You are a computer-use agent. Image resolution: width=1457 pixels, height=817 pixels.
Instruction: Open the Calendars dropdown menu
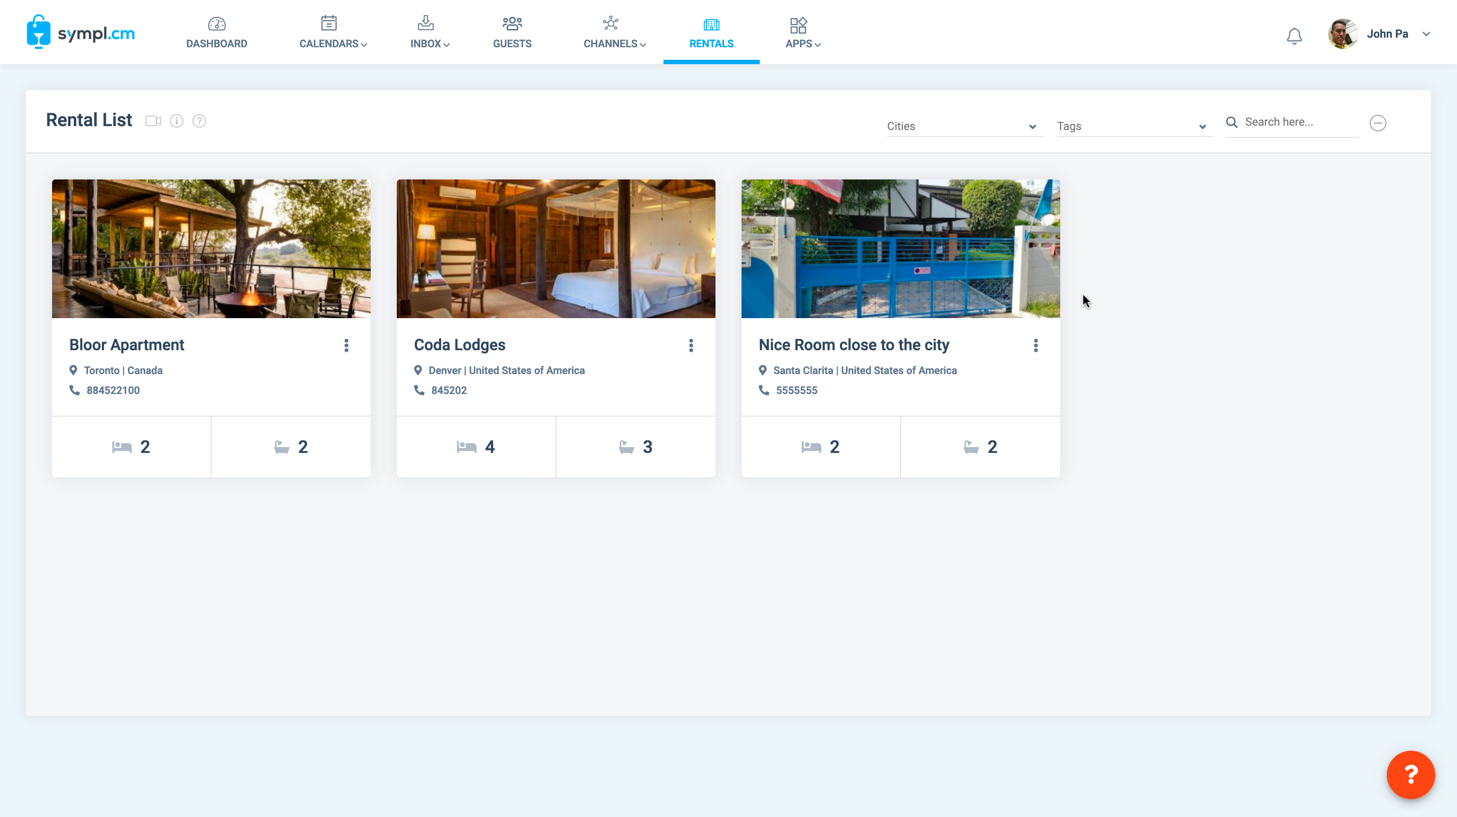332,32
